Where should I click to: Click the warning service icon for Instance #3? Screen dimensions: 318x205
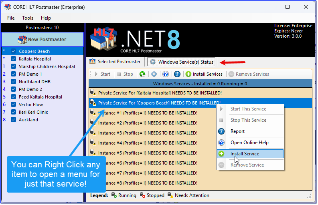coord(93,133)
